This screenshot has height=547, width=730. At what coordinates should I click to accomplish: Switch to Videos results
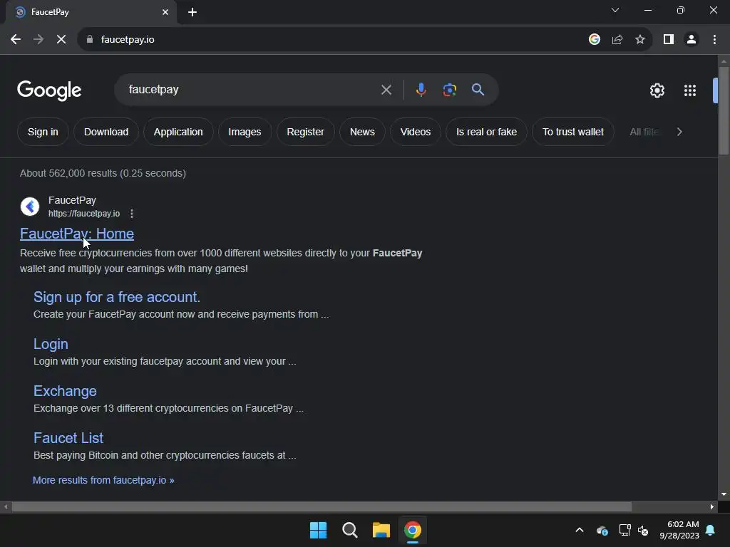[416, 132]
